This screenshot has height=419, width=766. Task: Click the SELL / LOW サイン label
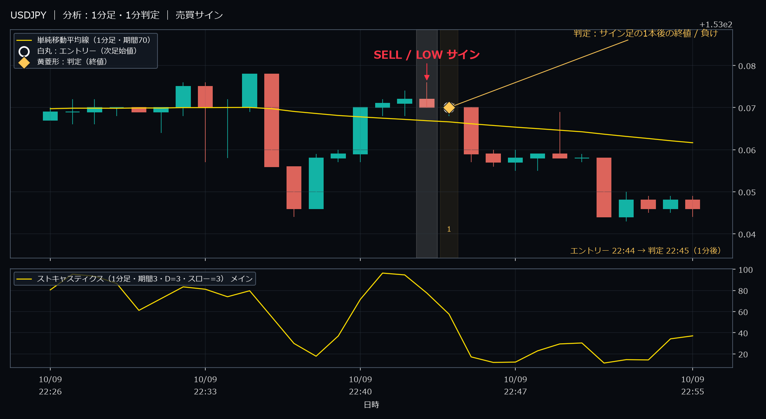point(427,55)
